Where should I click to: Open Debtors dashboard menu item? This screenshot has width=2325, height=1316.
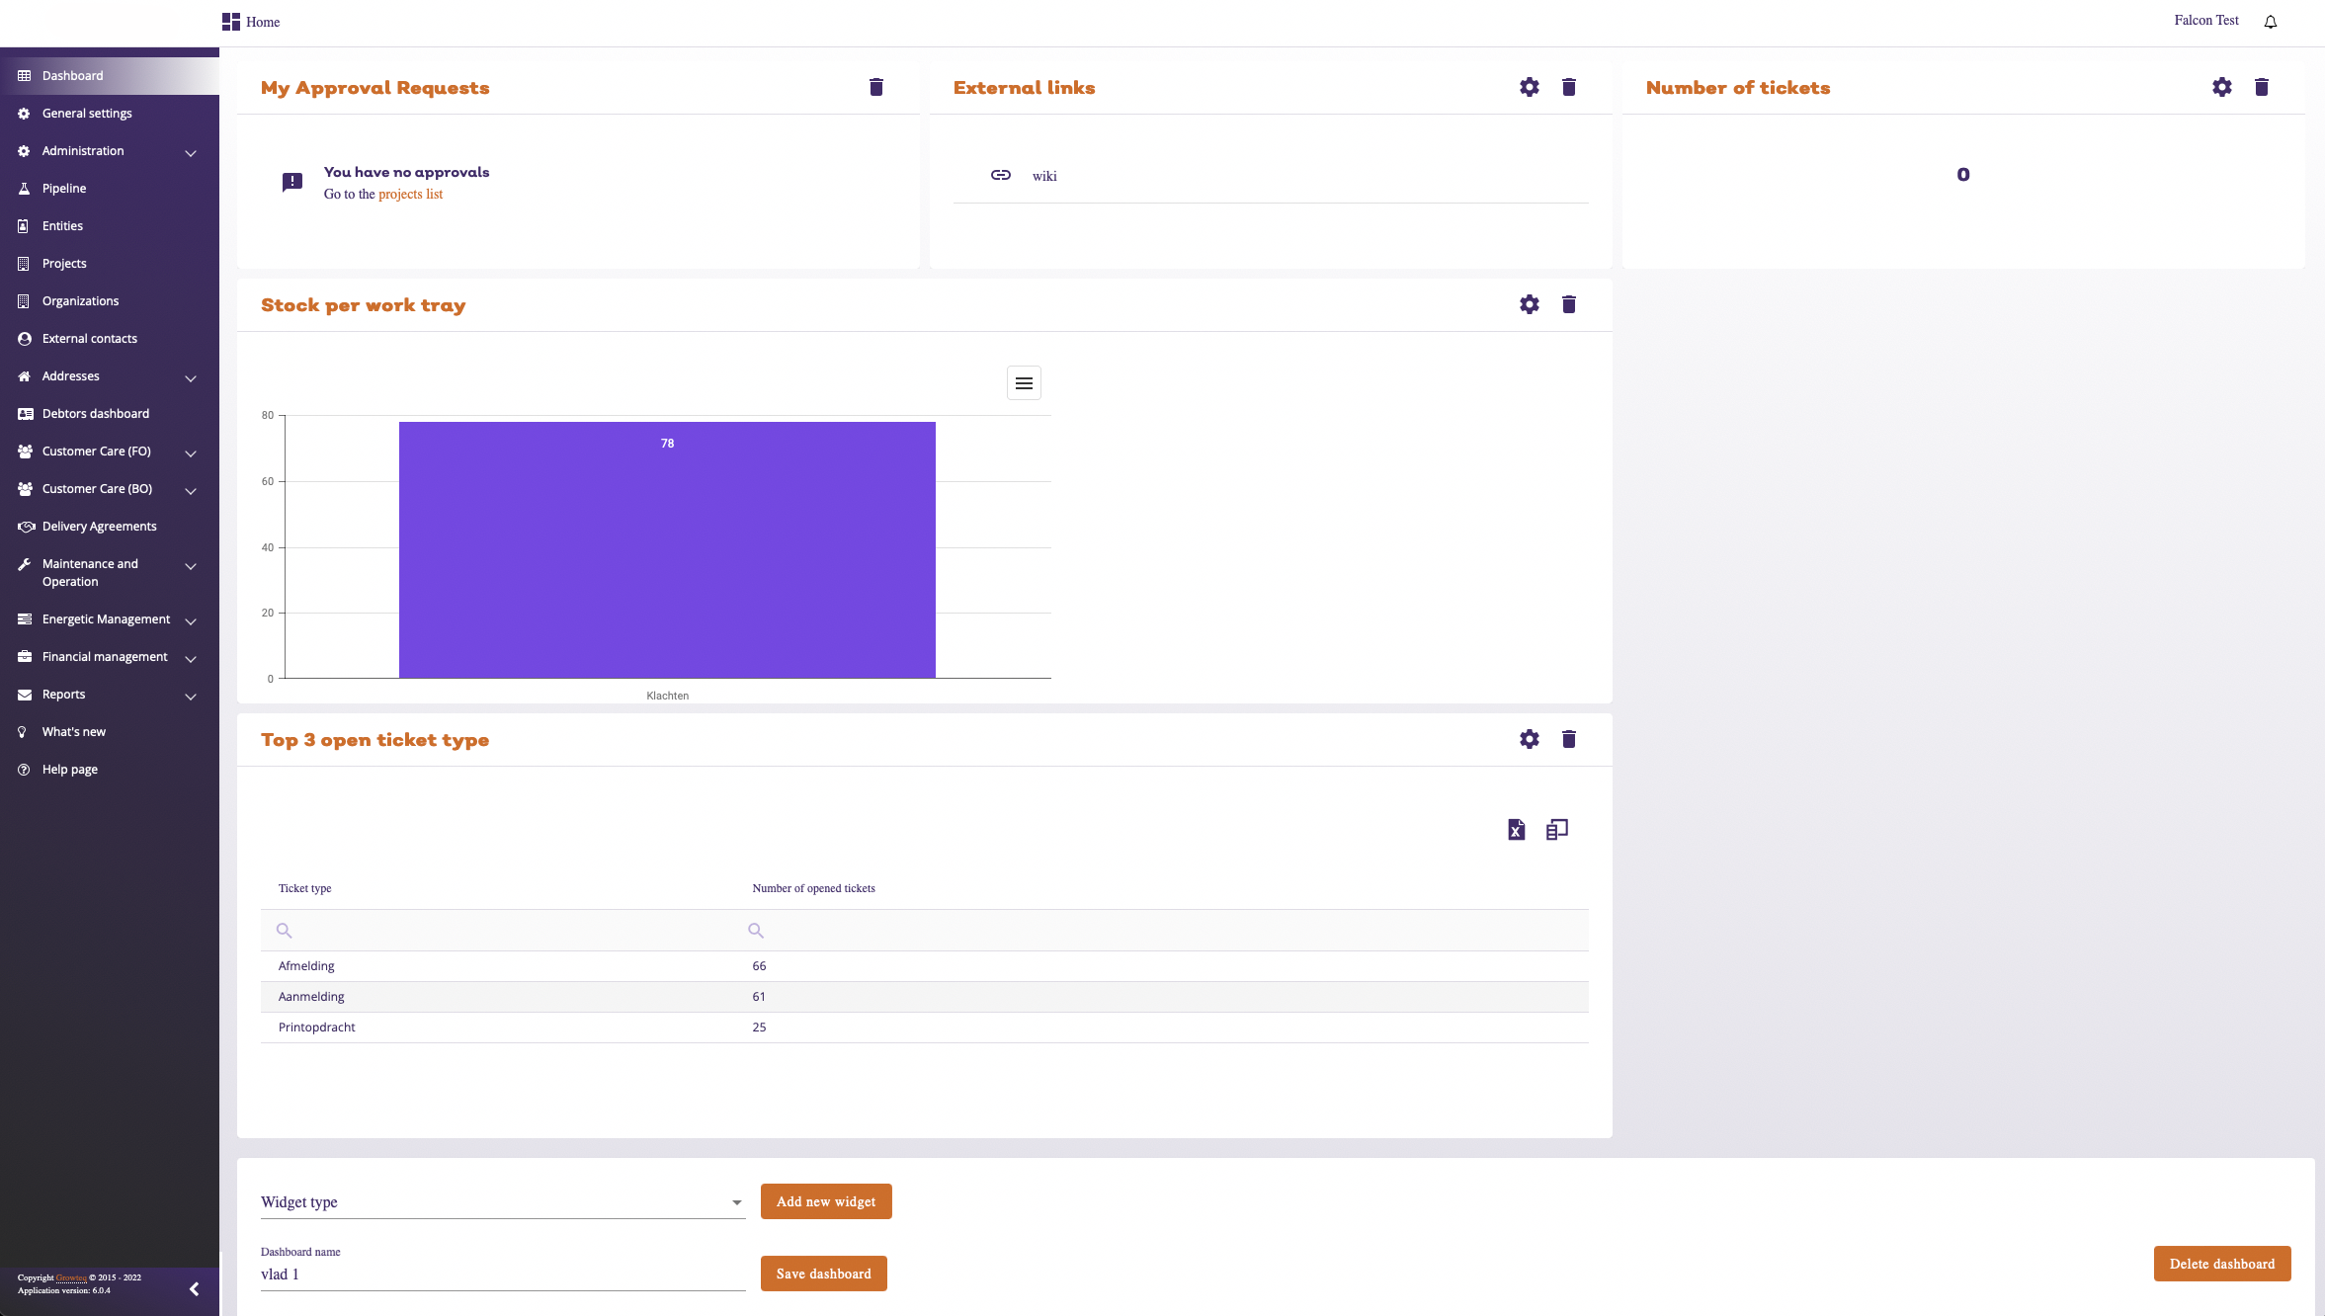tap(95, 414)
